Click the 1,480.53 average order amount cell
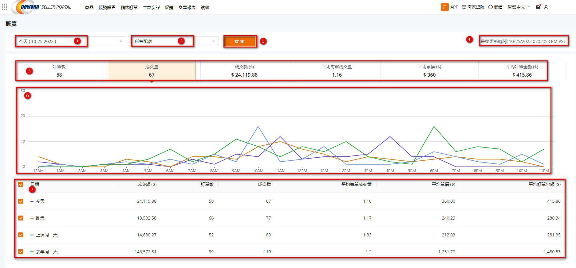 [x=552, y=252]
